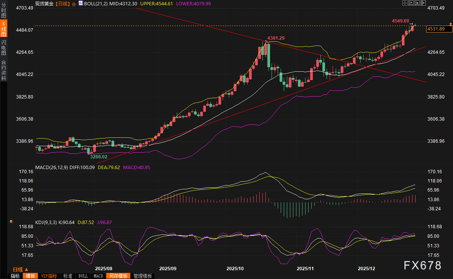
Task: Click the BOLL indicator chart icon
Action: 81,3
